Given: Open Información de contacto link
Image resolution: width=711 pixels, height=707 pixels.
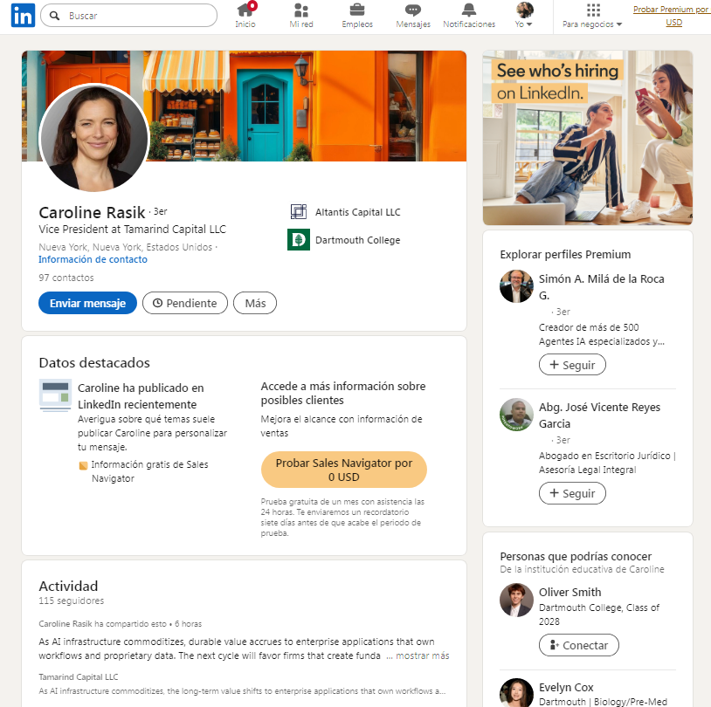Looking at the screenshot, I should pyautogui.click(x=93, y=259).
